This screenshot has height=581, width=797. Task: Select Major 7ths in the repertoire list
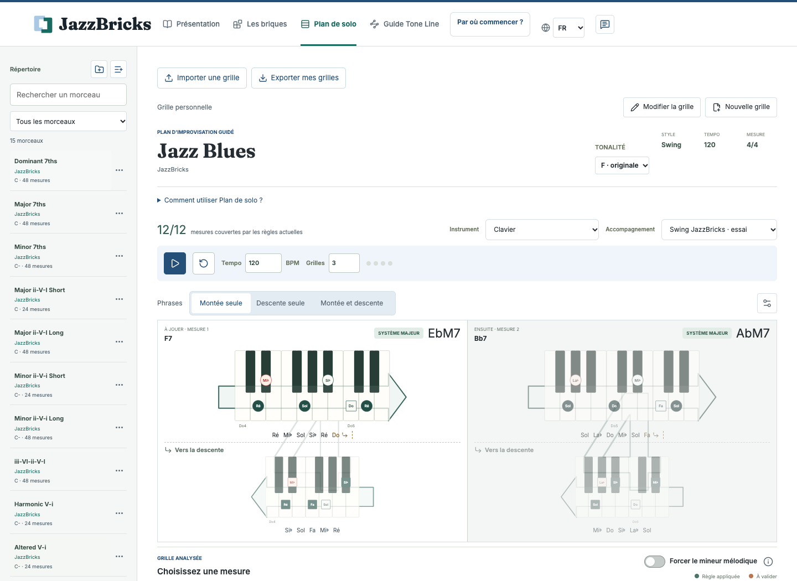pos(61,214)
